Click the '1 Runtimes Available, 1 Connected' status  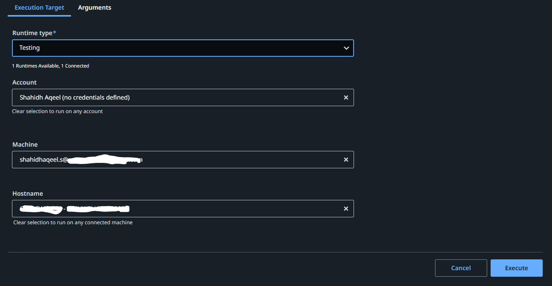[51, 66]
